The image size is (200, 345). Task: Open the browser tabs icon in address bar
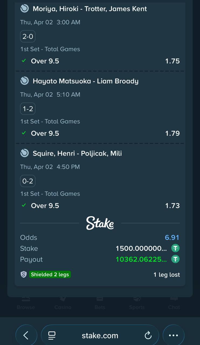(52, 335)
